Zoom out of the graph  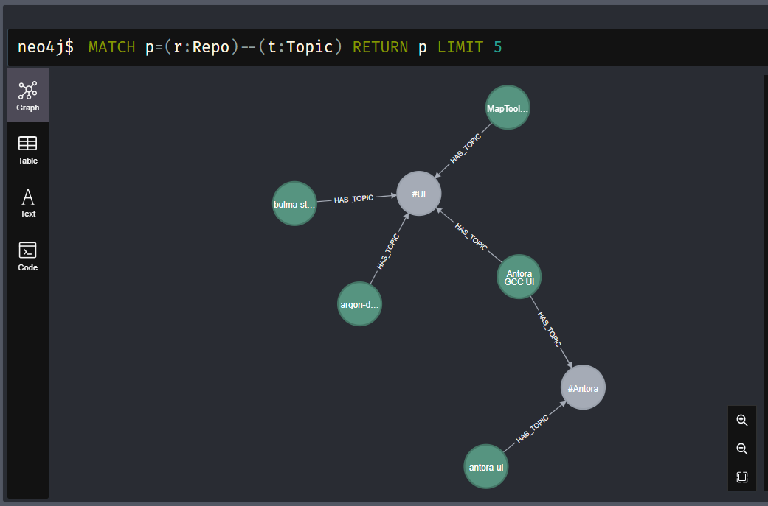[x=741, y=449]
